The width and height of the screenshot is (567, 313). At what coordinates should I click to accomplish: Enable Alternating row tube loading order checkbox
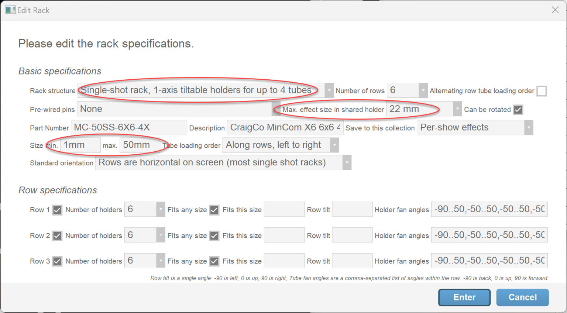pyautogui.click(x=541, y=91)
